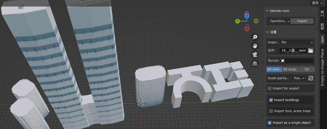Switch to the osm sidebar tab
Image resolution: width=327 pixels, height=129 pixels.
click(322, 40)
